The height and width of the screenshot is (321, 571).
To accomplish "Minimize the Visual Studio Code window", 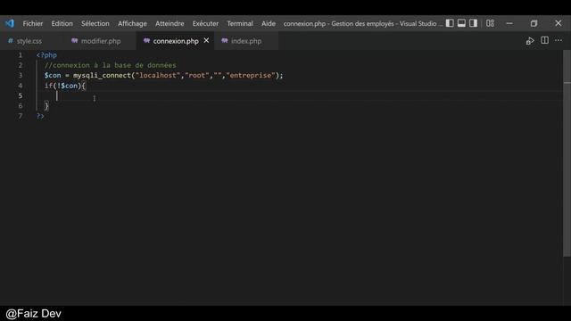I will 509,23.
